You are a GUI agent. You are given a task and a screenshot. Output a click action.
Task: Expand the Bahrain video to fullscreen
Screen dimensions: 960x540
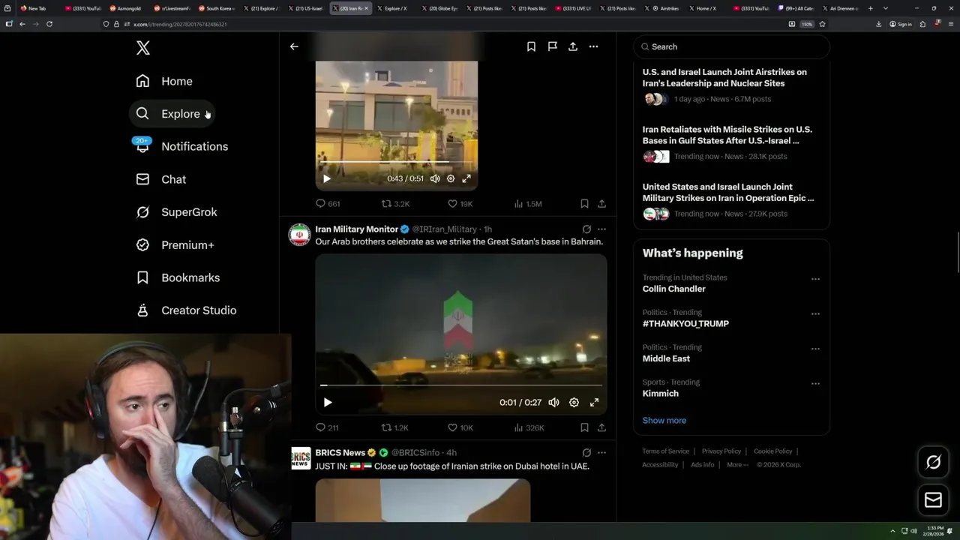click(594, 403)
